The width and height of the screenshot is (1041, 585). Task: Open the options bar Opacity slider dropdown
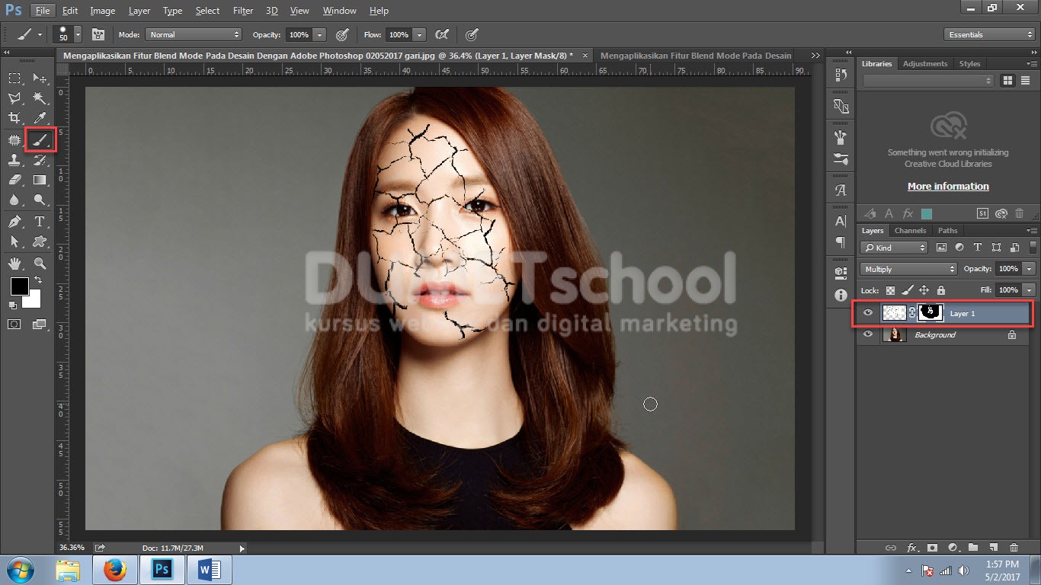319,34
